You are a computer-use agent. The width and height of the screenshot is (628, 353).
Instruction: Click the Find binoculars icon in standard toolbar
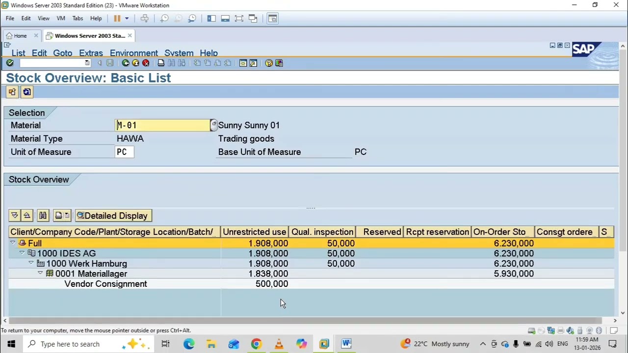[171, 63]
